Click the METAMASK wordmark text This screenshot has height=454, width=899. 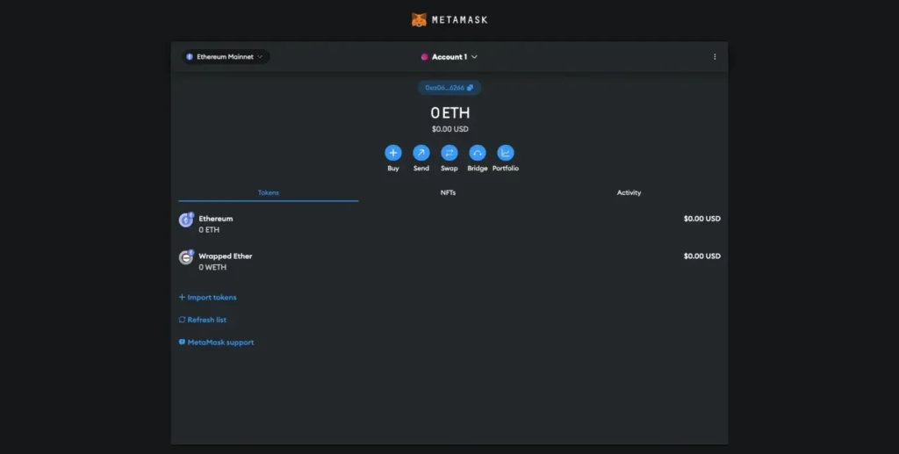[459, 19]
